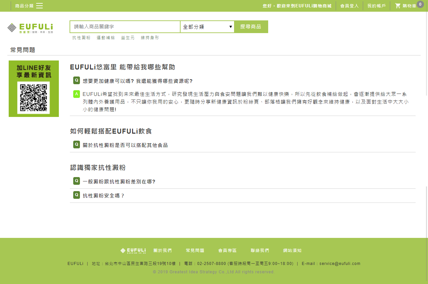Click the 運動補給 keyword link
428x284 pixels.
point(106,38)
